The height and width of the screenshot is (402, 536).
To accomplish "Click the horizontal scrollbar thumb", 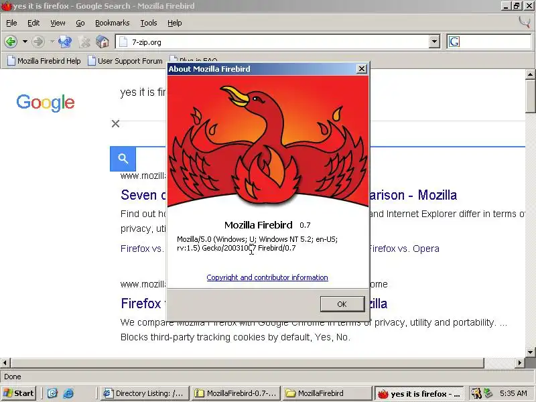I will click(x=247, y=362).
